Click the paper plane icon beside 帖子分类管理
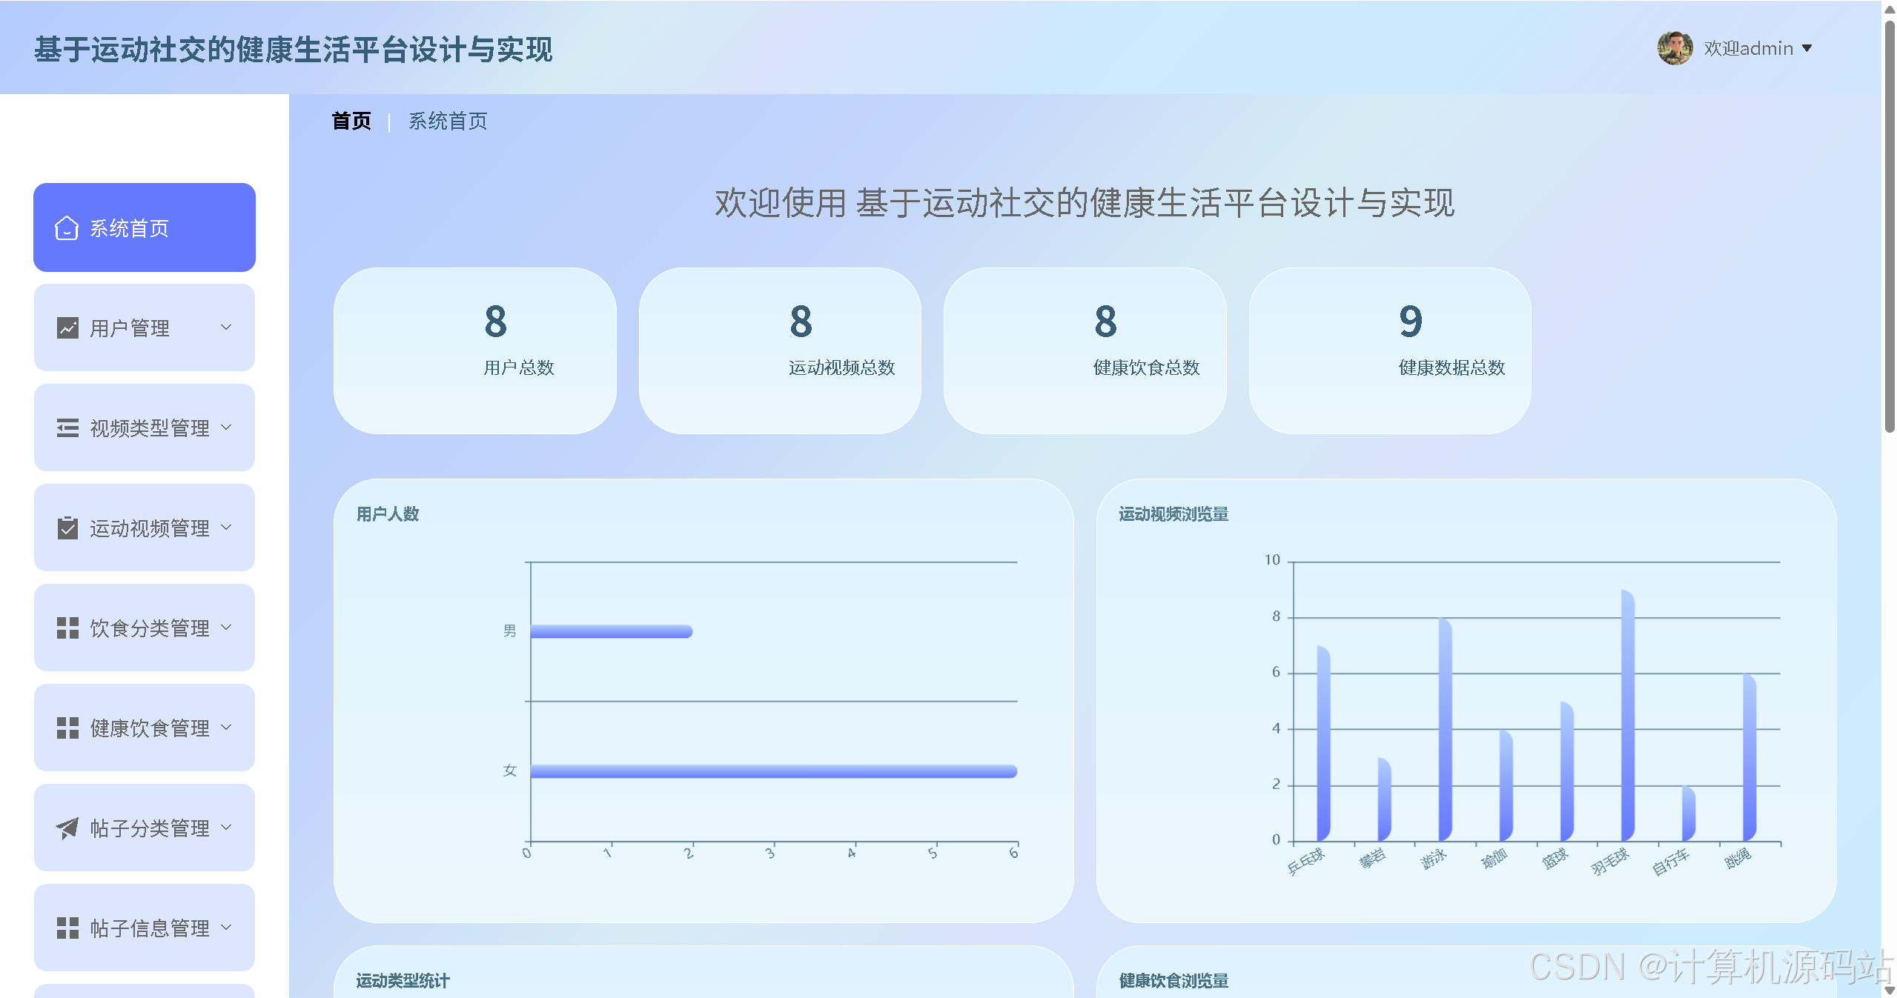This screenshot has width=1897, height=998. [67, 828]
